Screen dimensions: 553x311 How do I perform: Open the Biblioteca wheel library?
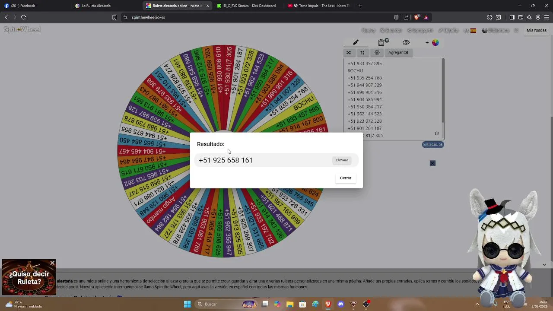pyautogui.click(x=495, y=30)
